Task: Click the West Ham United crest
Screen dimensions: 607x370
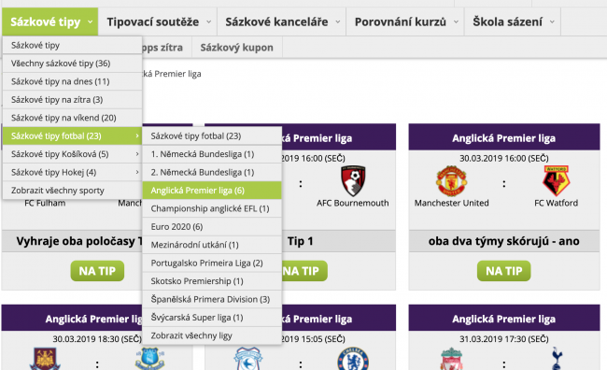Action: pos(45,359)
